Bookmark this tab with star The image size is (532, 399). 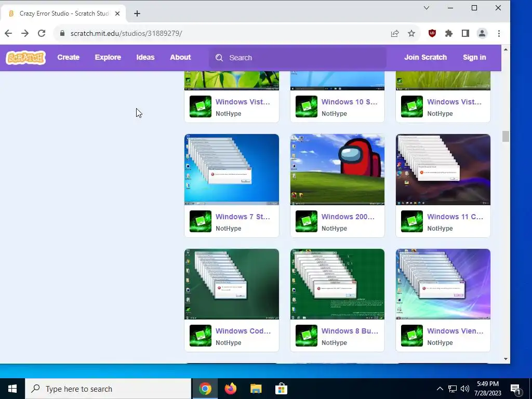coord(411,33)
